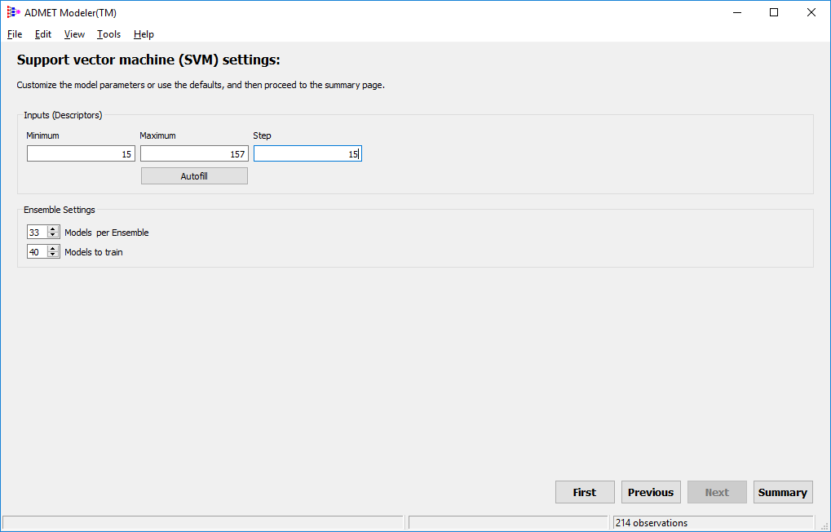The width and height of the screenshot is (831, 532).
Task: Click the '214 observations' status text
Action: [x=652, y=523]
